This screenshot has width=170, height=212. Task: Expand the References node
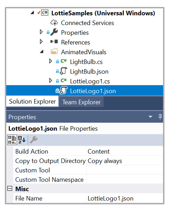(41, 42)
